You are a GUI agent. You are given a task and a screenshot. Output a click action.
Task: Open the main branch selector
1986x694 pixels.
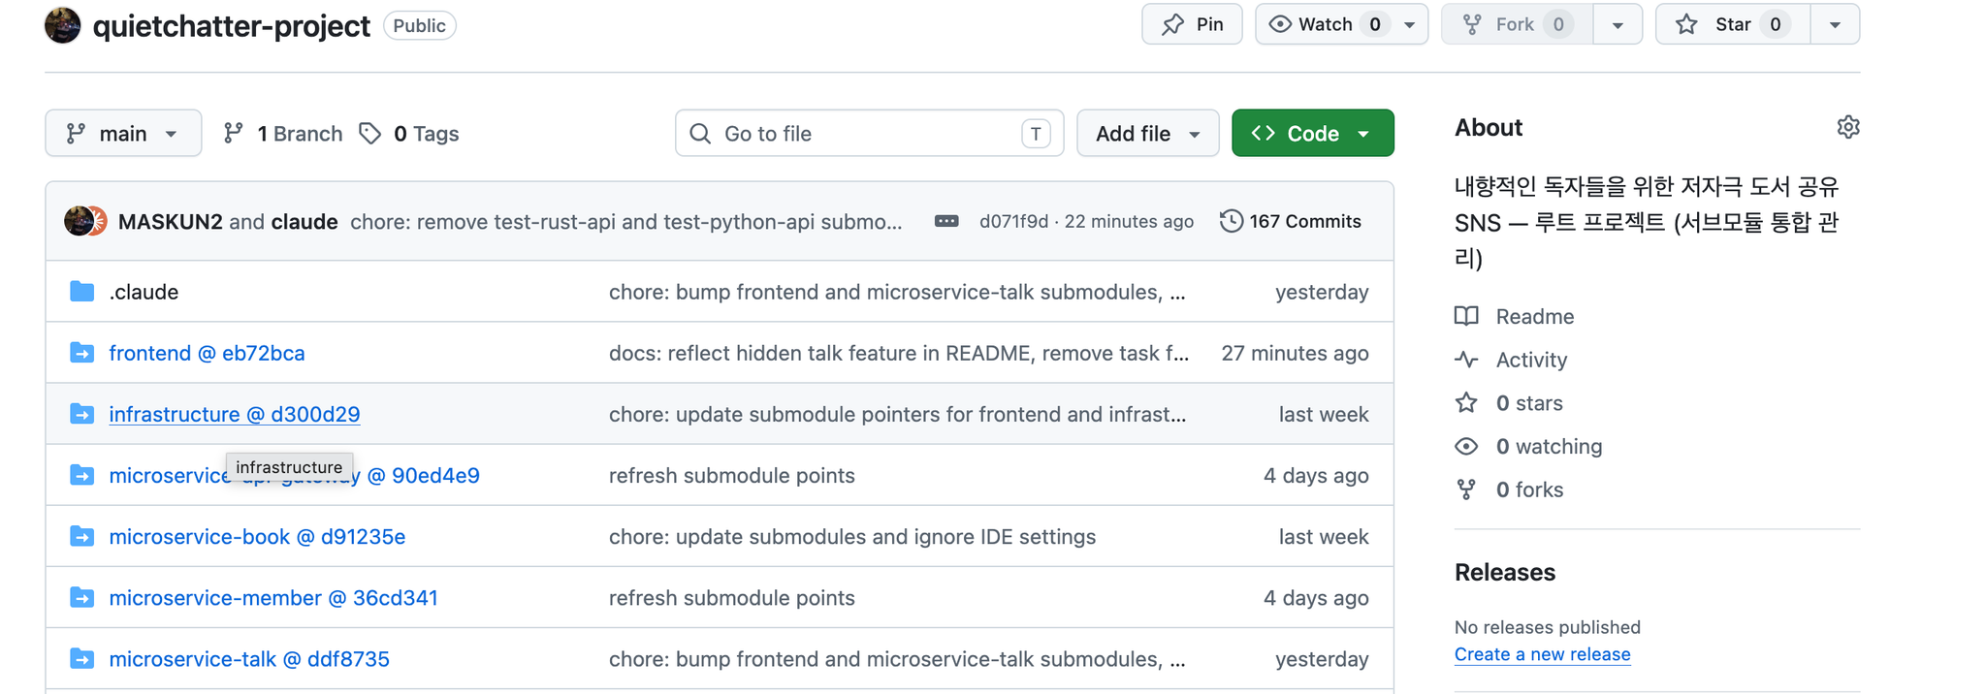[x=123, y=133]
